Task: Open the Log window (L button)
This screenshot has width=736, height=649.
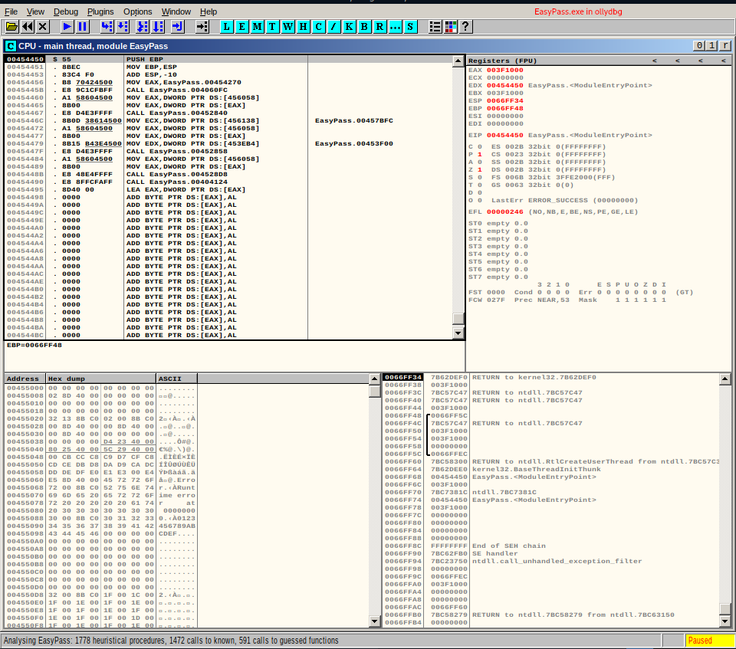Action: pos(227,27)
